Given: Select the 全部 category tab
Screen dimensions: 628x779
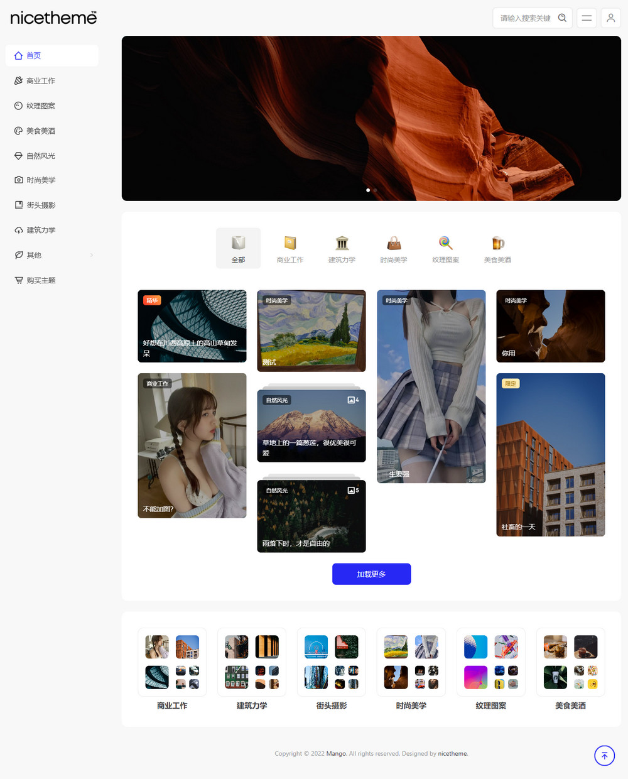Looking at the screenshot, I should (x=238, y=248).
